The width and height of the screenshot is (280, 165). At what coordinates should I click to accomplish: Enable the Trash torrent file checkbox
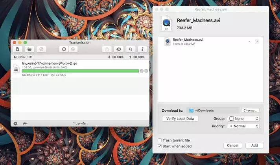160,140
